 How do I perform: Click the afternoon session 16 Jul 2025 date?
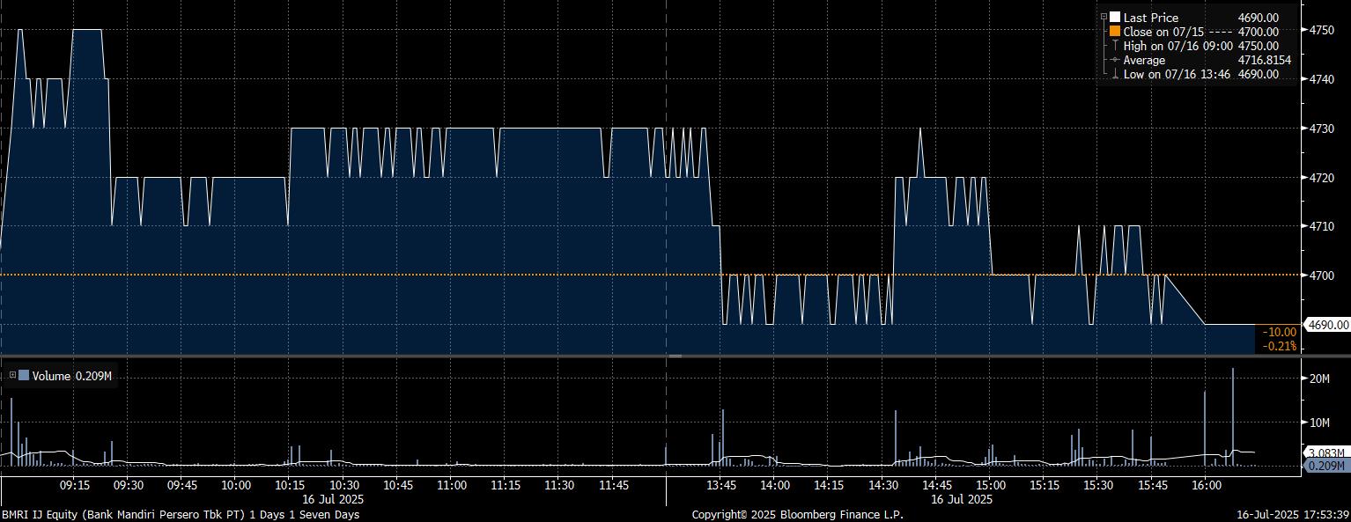point(963,499)
